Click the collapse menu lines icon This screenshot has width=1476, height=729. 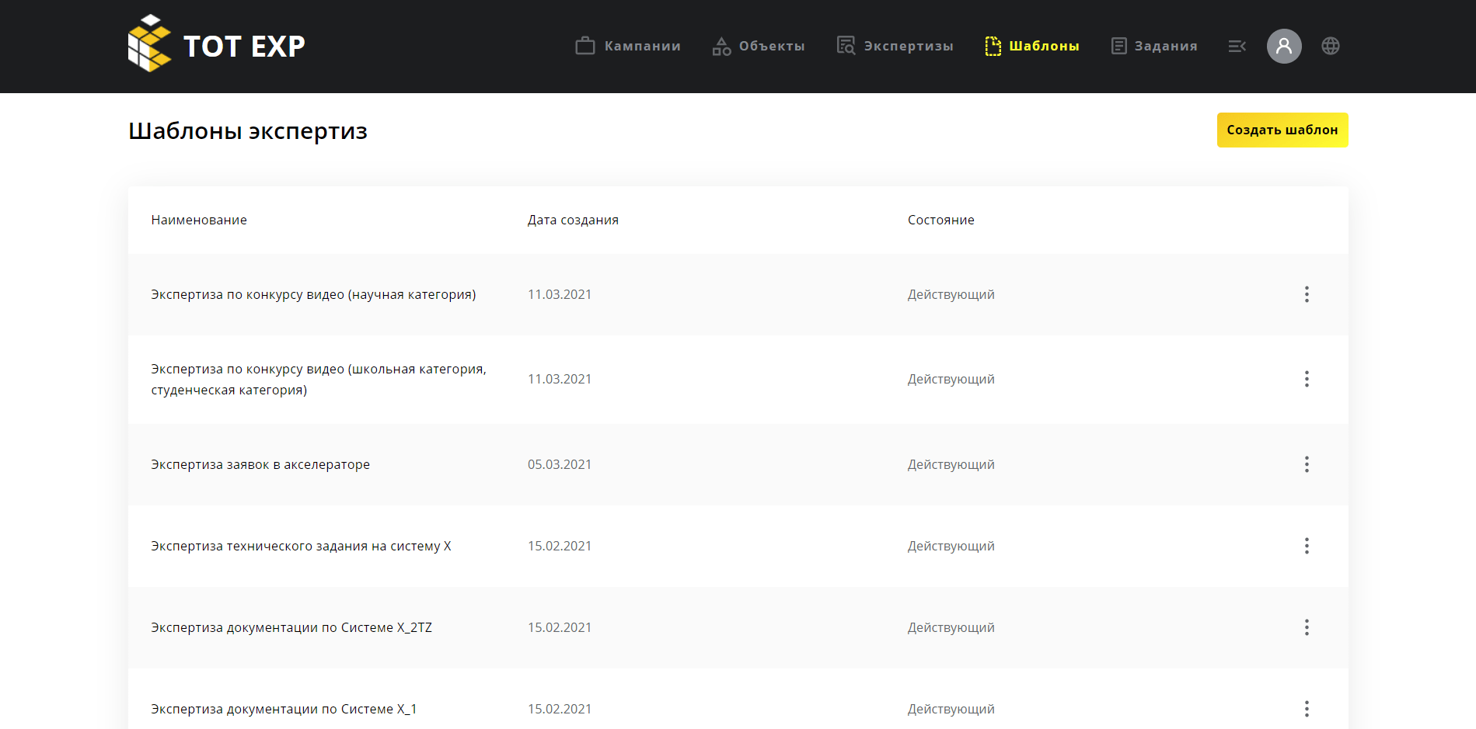[x=1237, y=47]
